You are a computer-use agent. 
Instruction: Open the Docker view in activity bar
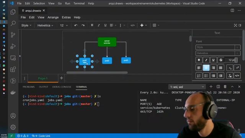click(13, 92)
